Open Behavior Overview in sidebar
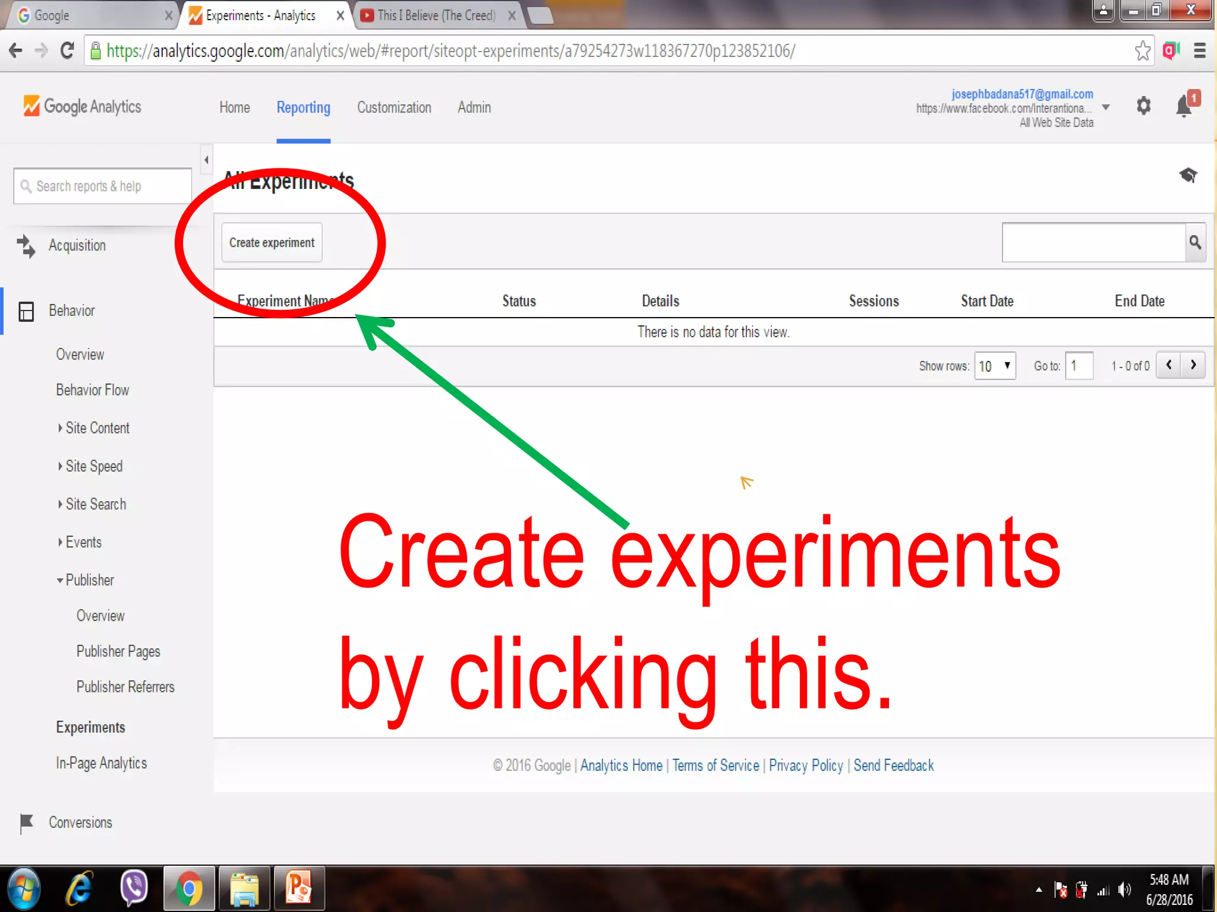This screenshot has width=1217, height=912. 80,354
